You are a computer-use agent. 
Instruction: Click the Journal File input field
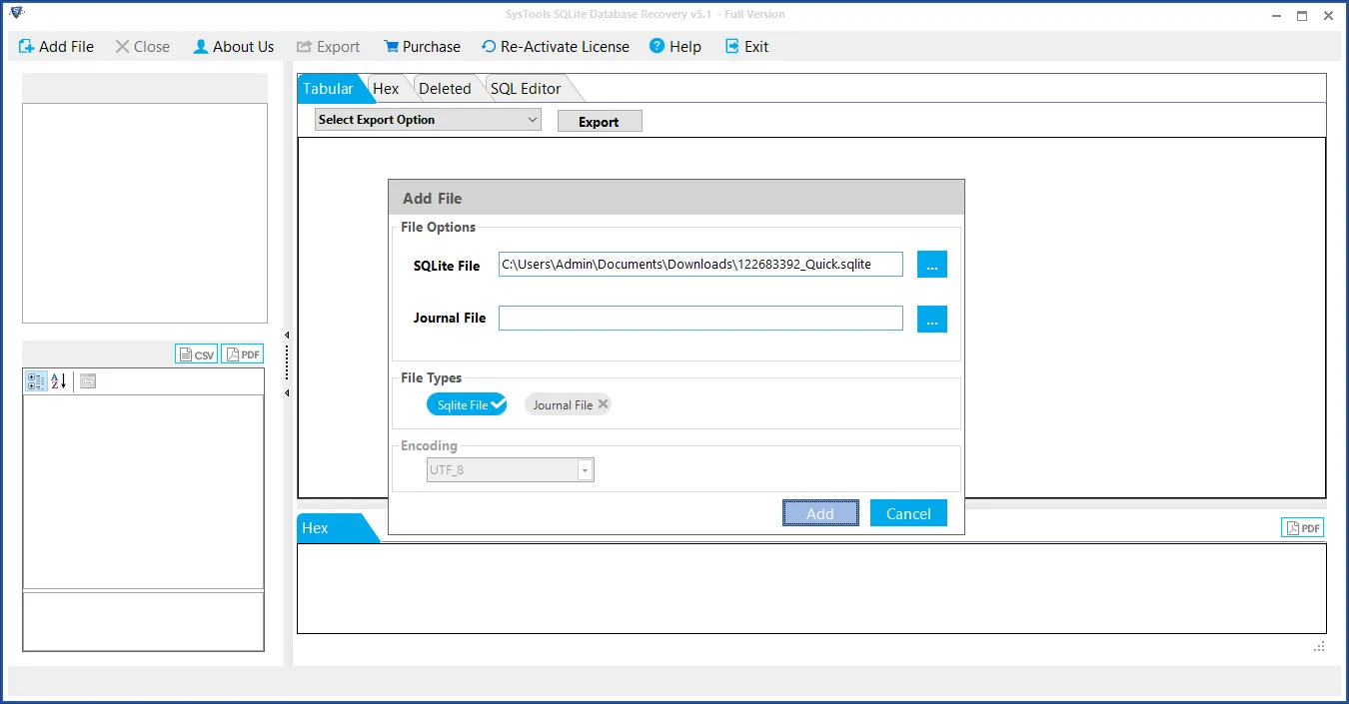[x=700, y=319]
